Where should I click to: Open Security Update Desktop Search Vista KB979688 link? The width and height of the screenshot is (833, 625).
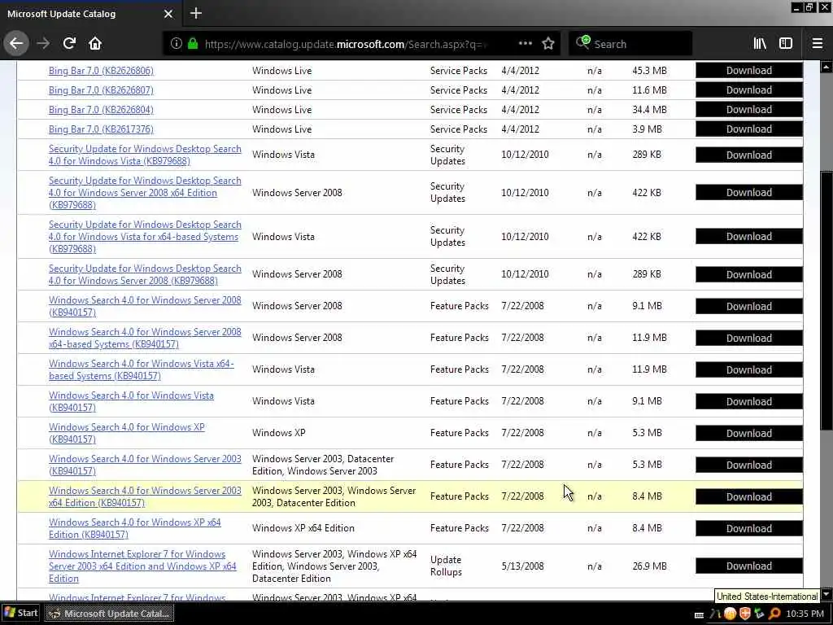click(x=145, y=155)
